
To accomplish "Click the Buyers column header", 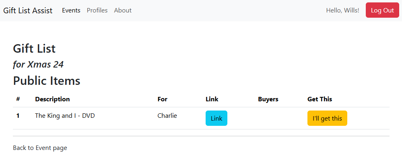I will click(268, 99).
